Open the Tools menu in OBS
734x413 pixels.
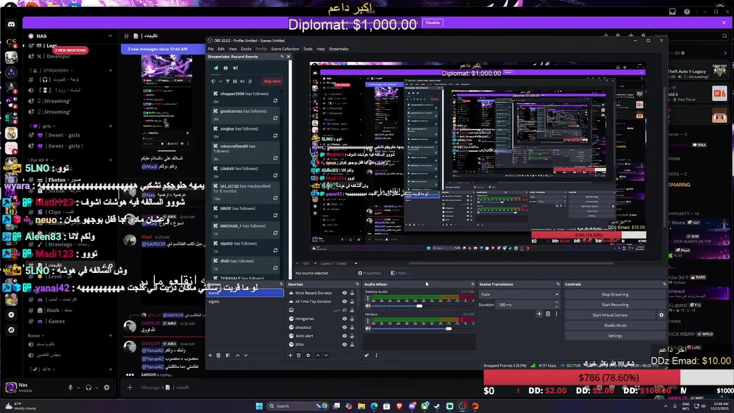coord(308,49)
